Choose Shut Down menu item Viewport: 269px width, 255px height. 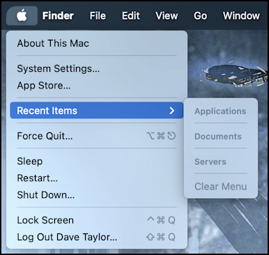pyautogui.click(x=97, y=195)
